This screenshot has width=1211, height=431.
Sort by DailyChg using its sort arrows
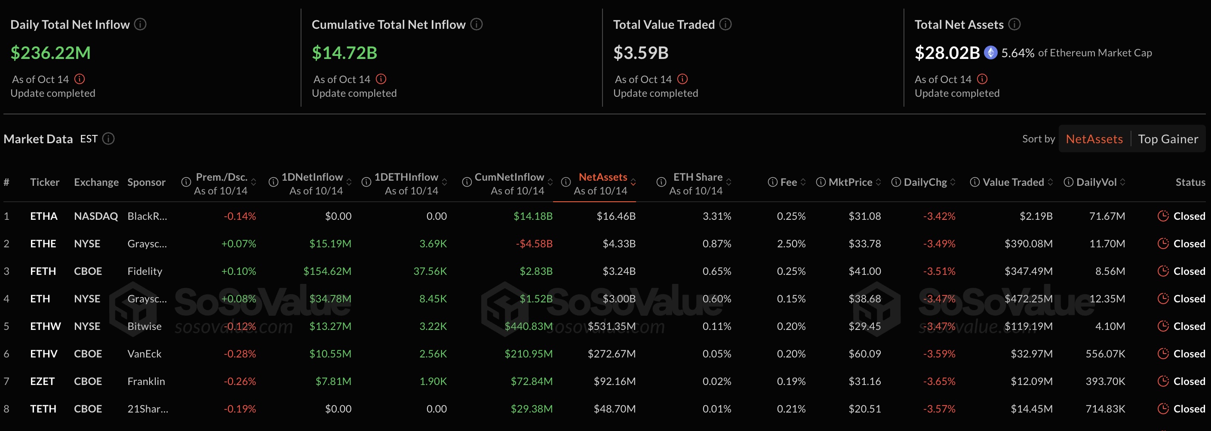coord(953,182)
